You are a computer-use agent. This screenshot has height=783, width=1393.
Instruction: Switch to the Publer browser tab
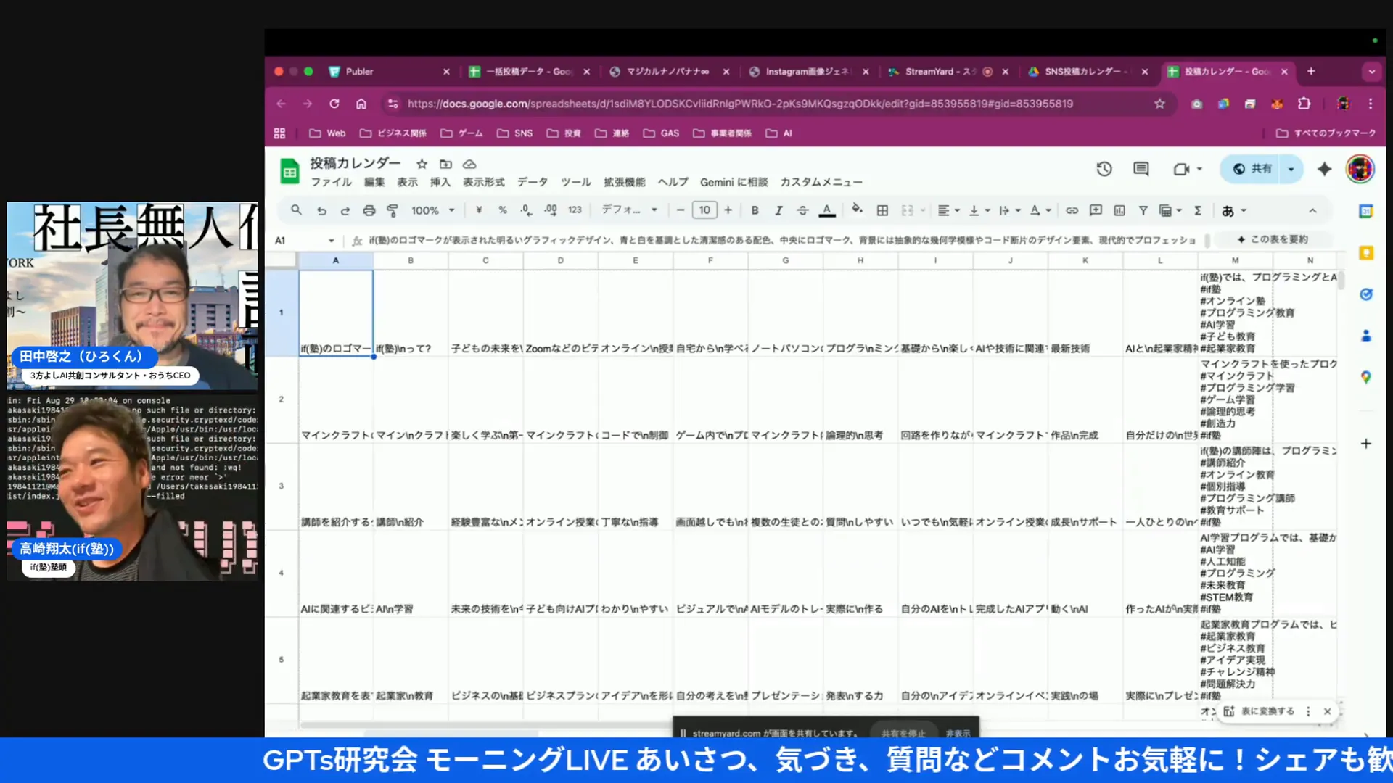coord(363,71)
